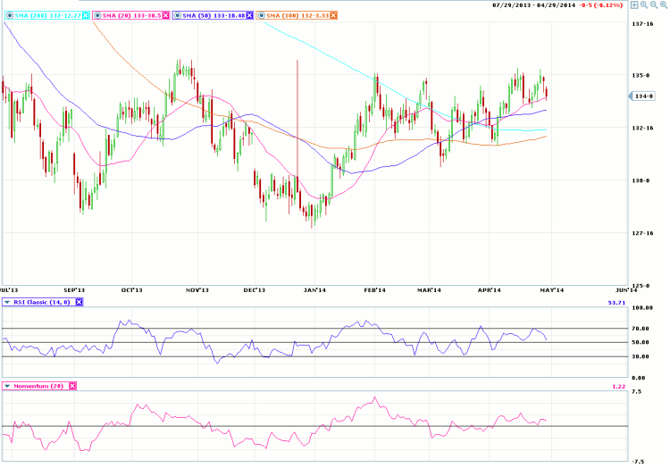Click the chart date range text at top

click(533, 4)
